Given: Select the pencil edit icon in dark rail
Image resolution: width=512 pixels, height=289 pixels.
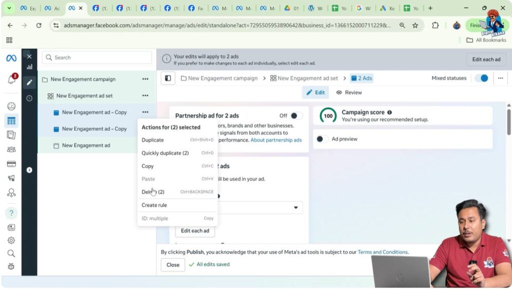Looking at the screenshot, I should click(29, 82).
